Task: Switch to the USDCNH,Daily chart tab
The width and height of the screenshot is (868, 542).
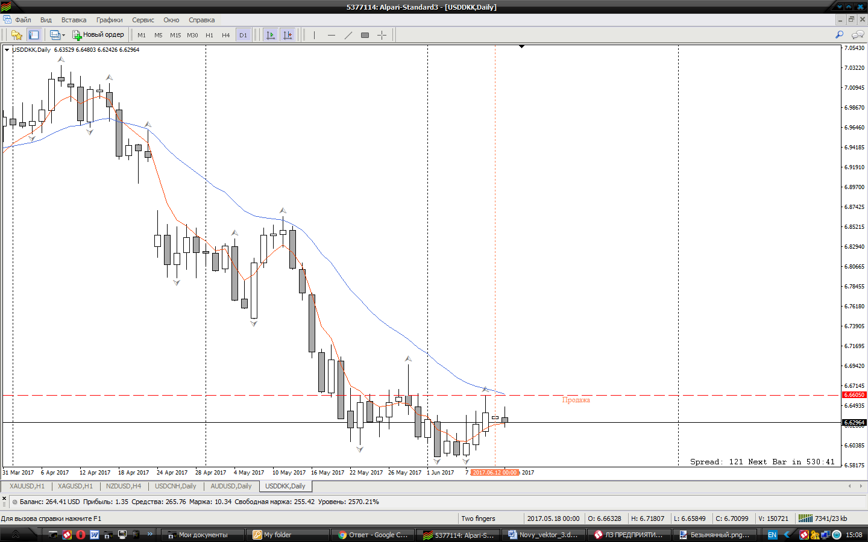Action: (175, 486)
